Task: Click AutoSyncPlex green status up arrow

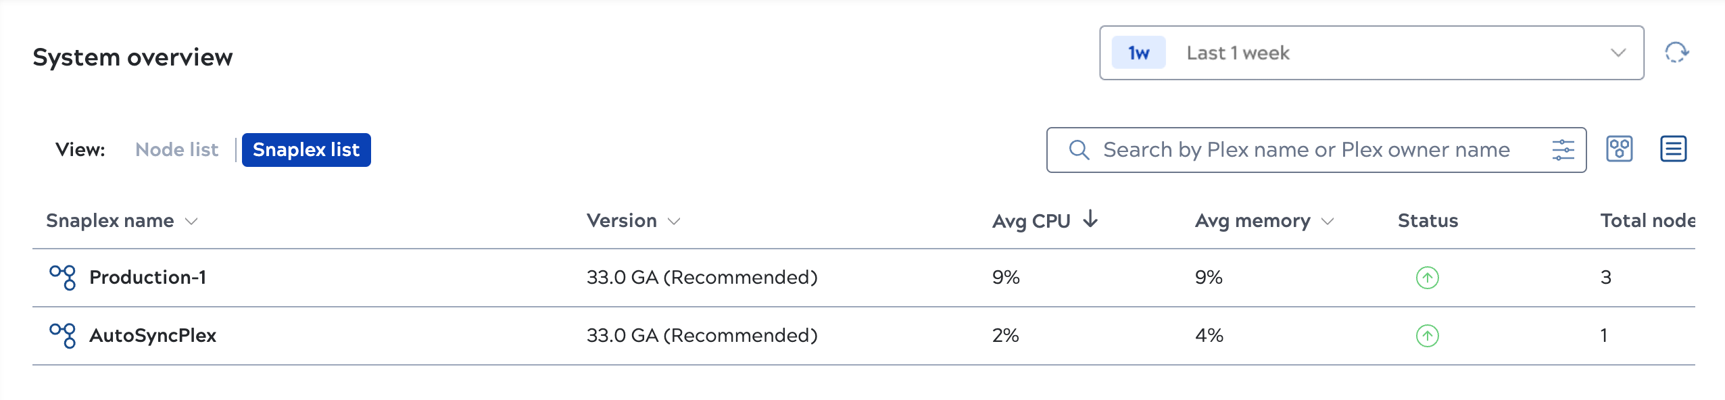Action: [1427, 336]
